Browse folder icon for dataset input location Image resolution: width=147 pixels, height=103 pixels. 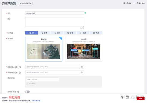pyautogui.click(x=82, y=67)
